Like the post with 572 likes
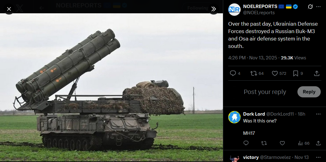The height and width of the screenshot is (162, 326). coord(279,73)
